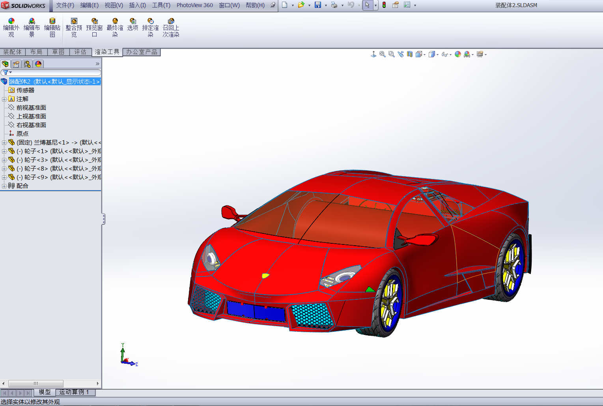Image resolution: width=603 pixels, height=406 pixels.
Task: Click the Save floppy disk icon
Action: (x=317, y=5)
